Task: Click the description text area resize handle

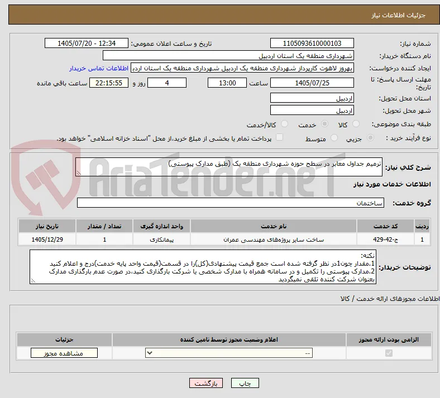Action: click(79, 173)
